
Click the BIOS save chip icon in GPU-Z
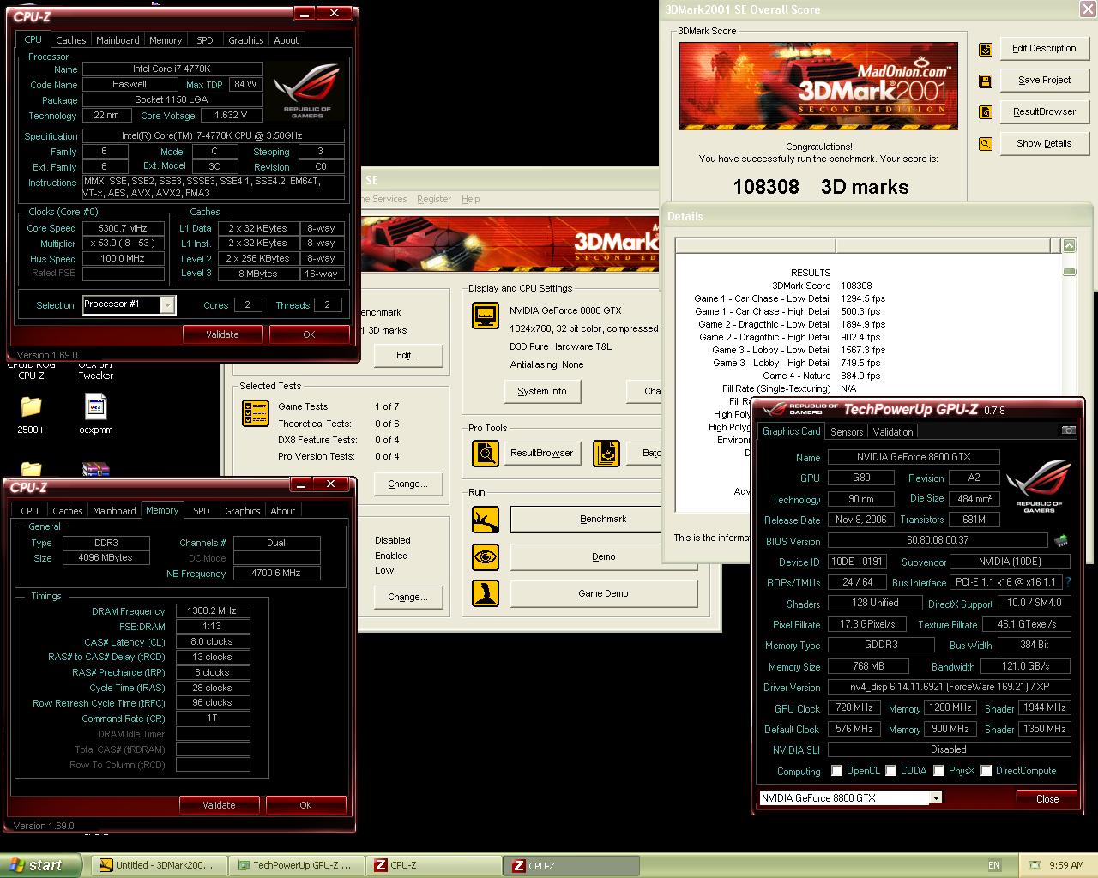[x=1060, y=541]
